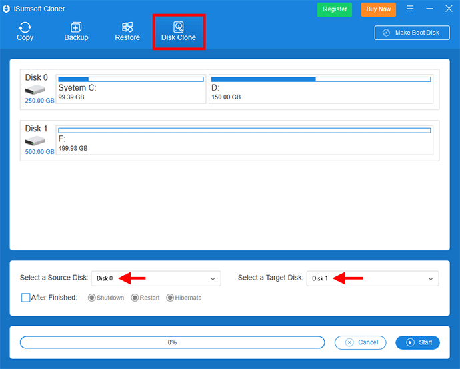
Task: Select the D: partition of 150.00 GB
Action: [x=321, y=89]
